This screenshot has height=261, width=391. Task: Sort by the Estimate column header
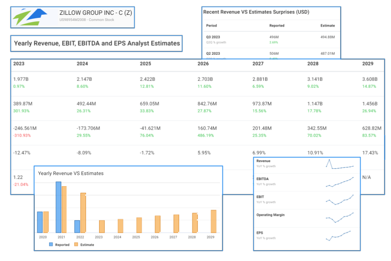pyautogui.click(x=328, y=26)
